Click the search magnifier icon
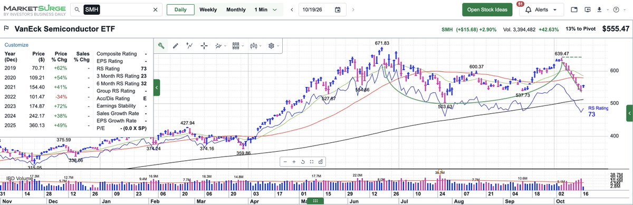 (x=78, y=10)
